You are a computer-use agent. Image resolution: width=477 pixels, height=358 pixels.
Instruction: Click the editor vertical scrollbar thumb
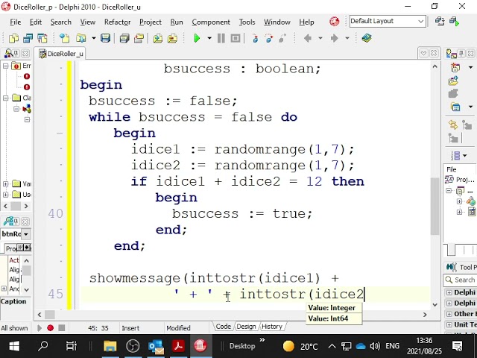(435, 206)
